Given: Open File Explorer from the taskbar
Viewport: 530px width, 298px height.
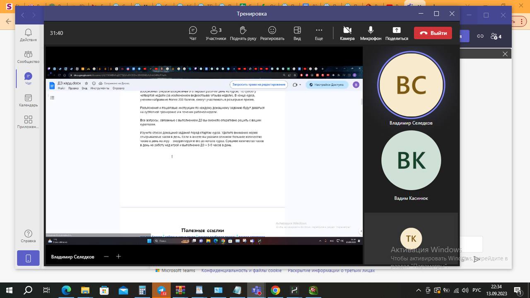Looking at the screenshot, I should (85, 290).
